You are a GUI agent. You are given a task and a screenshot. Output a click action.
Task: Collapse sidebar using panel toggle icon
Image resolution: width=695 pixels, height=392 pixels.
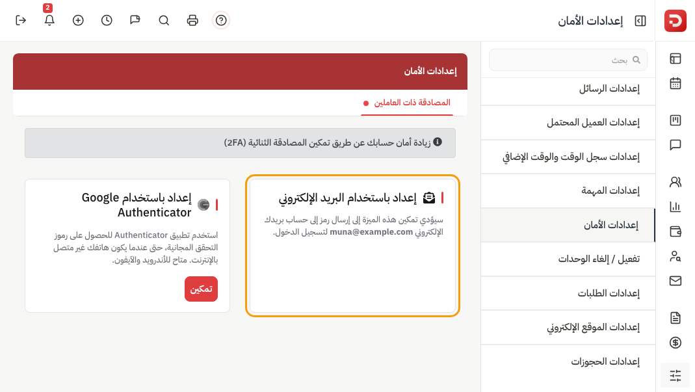[640, 21]
